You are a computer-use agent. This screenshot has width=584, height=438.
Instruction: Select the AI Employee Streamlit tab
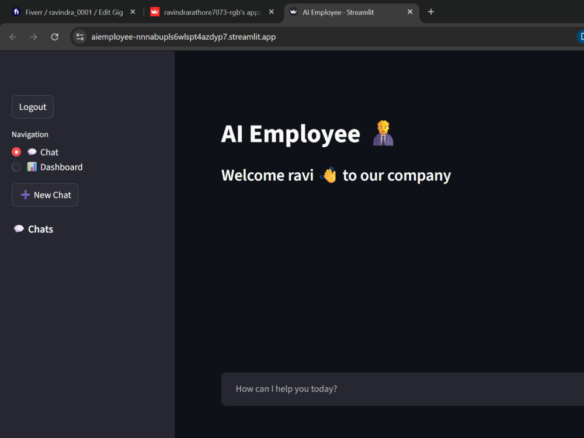[352, 12]
